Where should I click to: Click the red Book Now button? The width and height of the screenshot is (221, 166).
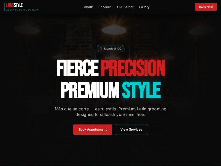(x=206, y=7)
